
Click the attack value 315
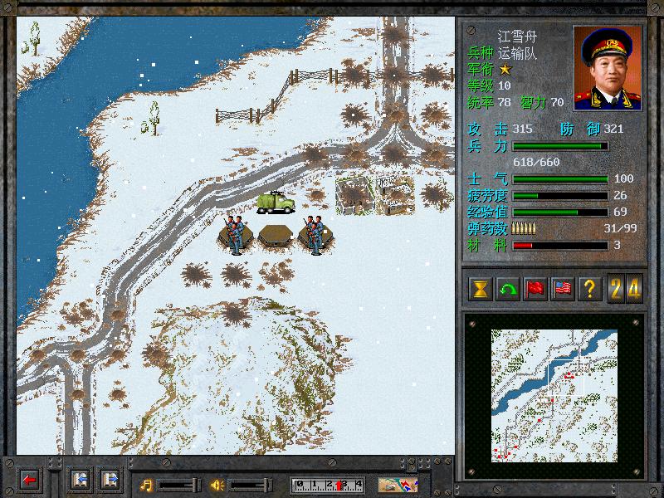tap(523, 129)
